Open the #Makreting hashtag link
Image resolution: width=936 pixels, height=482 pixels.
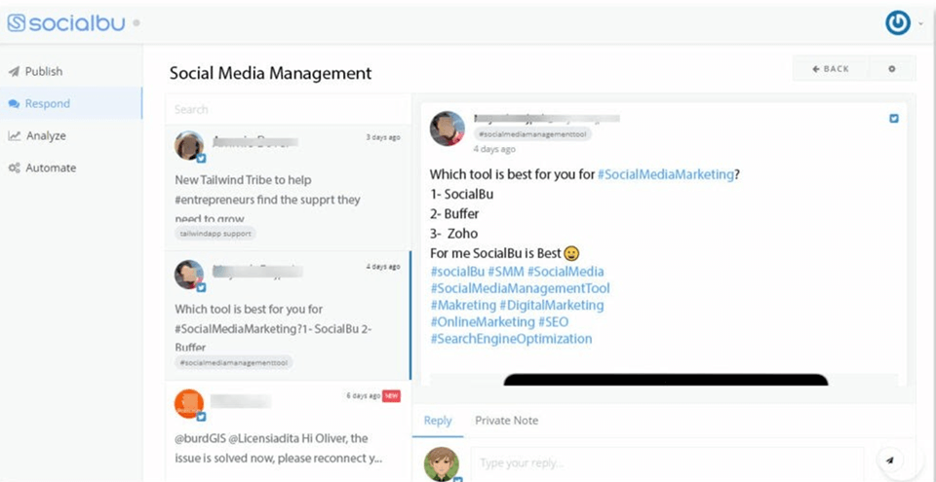[463, 305]
